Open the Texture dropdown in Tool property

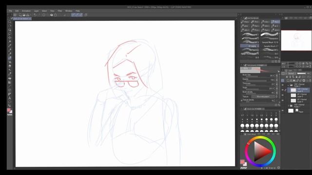point(263,97)
